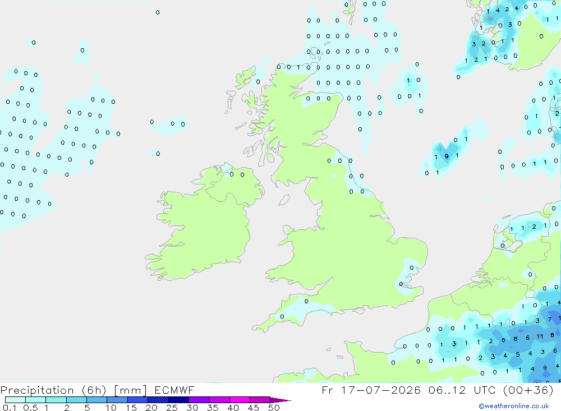561x411 pixels.
Task: Click the '15' legend label
Action: pos(131,408)
